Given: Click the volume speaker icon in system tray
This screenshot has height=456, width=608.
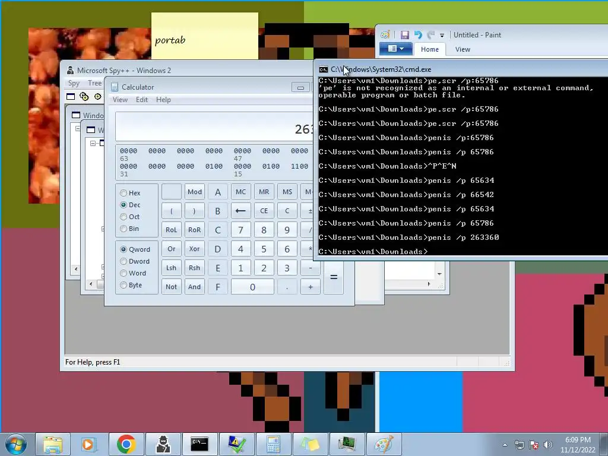Looking at the screenshot, I should (x=547, y=444).
